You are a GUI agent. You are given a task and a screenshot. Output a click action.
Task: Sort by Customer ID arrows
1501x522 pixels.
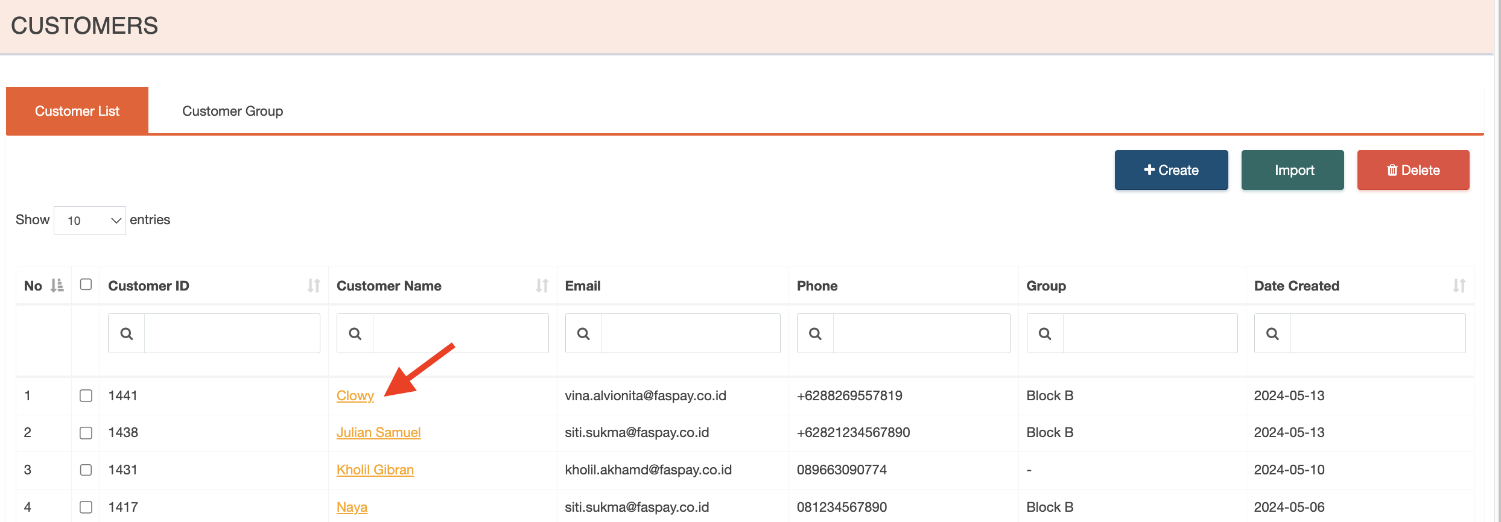[x=313, y=286]
